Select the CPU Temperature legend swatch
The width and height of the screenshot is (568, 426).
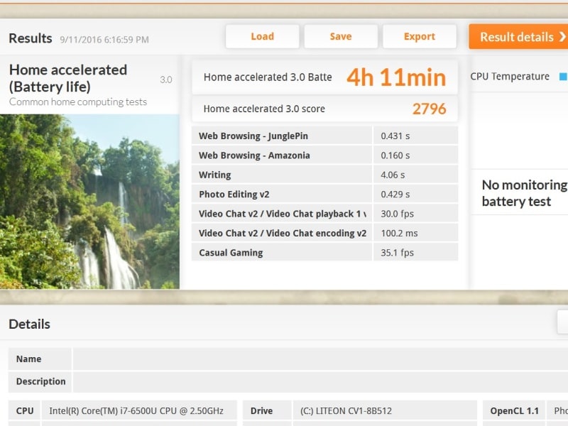[563, 77]
